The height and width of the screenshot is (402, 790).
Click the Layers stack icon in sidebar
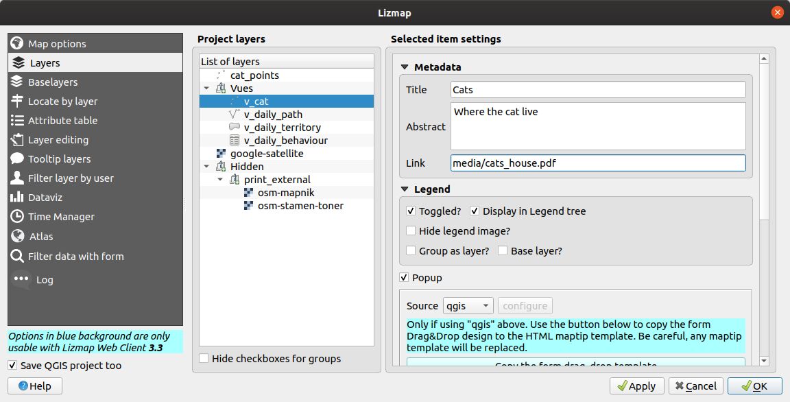coord(19,62)
